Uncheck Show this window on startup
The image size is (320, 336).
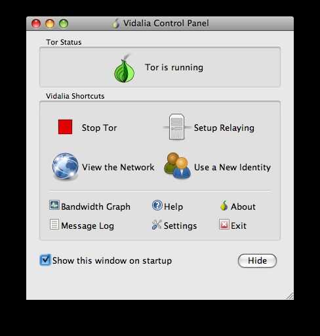coord(45,260)
